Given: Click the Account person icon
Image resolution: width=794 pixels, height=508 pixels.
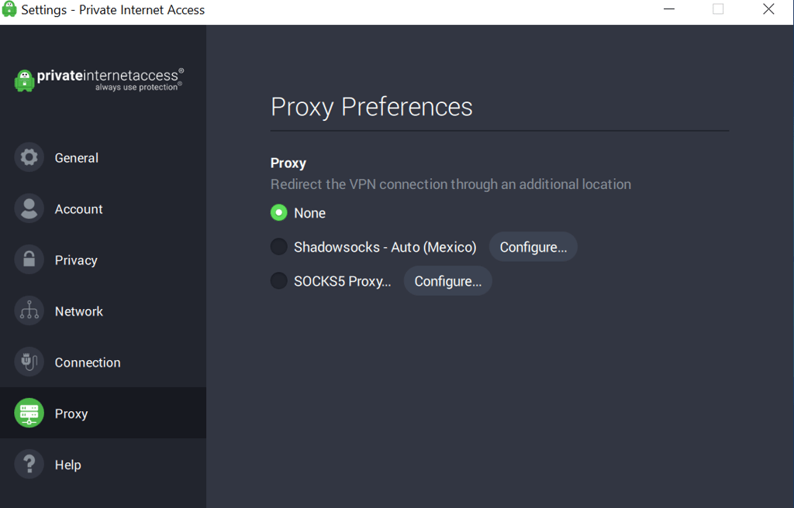Looking at the screenshot, I should (x=29, y=208).
